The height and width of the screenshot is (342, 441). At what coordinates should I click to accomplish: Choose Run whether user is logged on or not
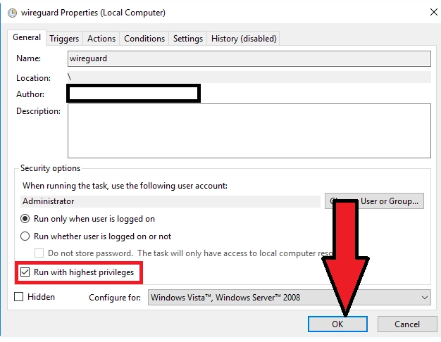tap(26, 236)
